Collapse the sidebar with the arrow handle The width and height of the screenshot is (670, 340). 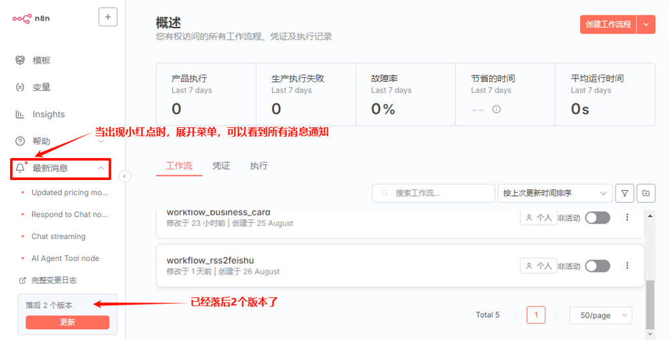pos(125,177)
